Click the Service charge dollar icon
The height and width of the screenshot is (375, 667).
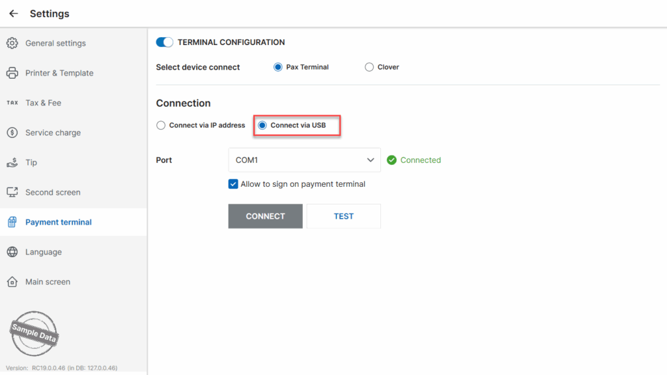point(12,133)
